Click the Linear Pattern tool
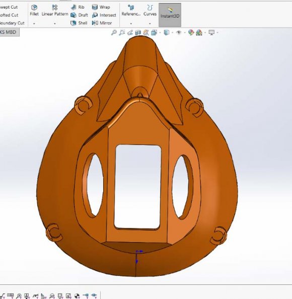This screenshot has width=292, height=299. tap(55, 11)
